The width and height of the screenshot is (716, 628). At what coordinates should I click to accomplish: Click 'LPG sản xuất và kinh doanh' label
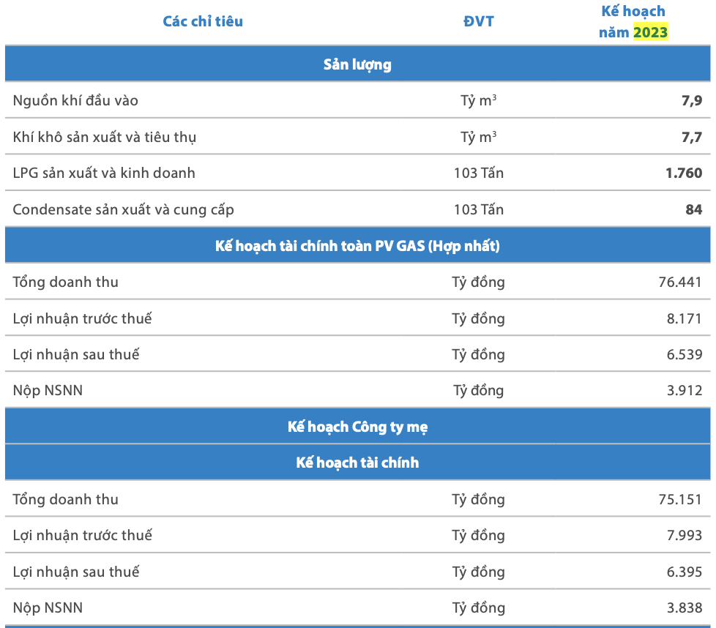(104, 173)
